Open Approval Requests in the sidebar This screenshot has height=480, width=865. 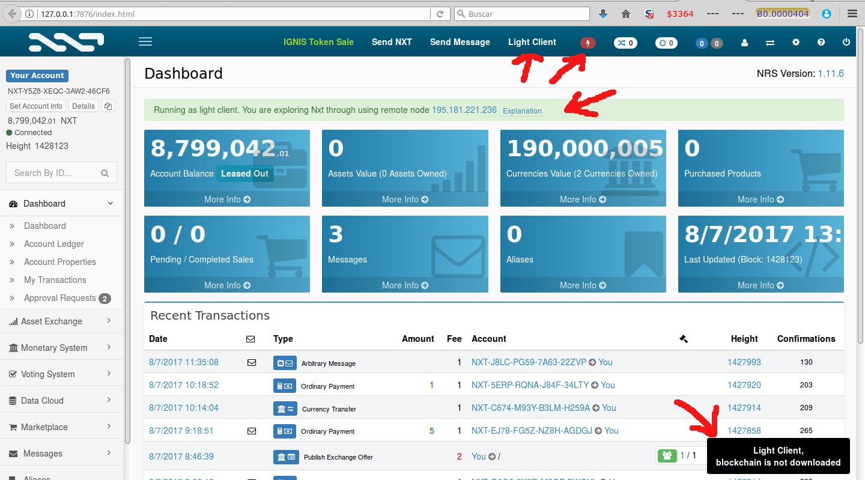click(60, 298)
